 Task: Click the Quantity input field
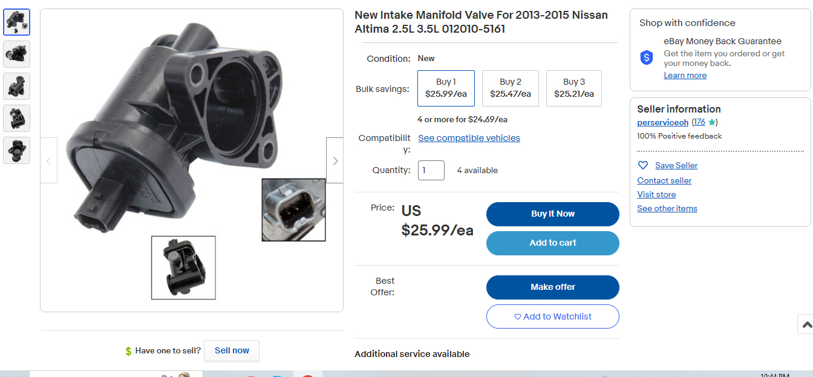(x=431, y=171)
